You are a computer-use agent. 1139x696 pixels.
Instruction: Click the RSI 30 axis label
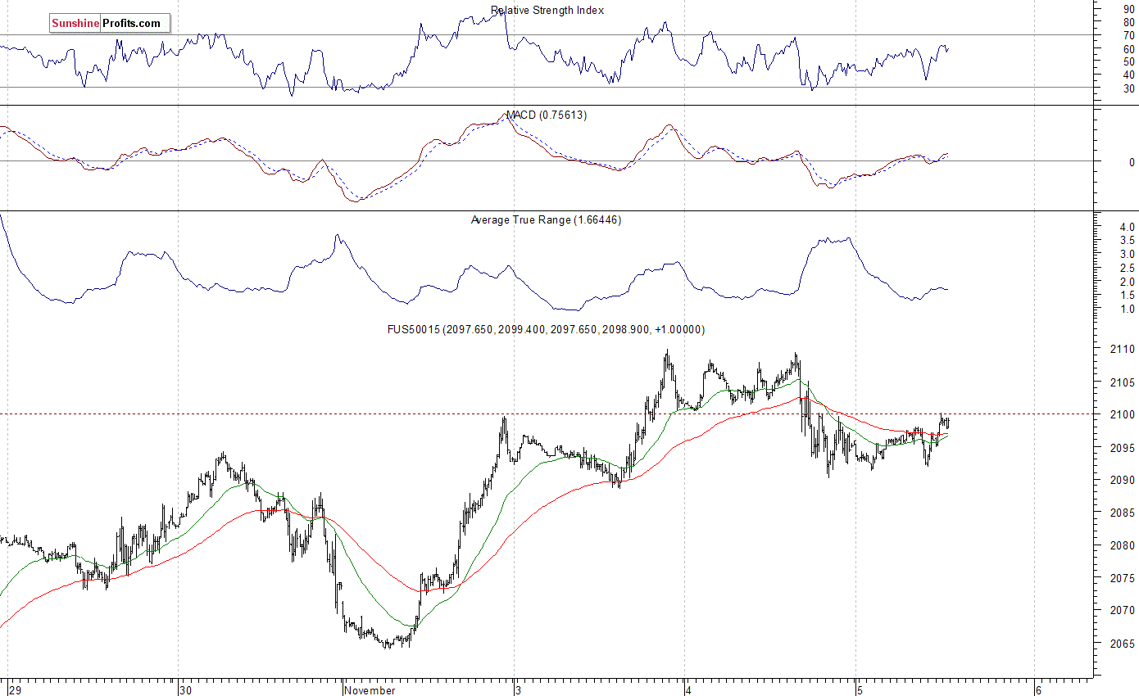(1128, 88)
